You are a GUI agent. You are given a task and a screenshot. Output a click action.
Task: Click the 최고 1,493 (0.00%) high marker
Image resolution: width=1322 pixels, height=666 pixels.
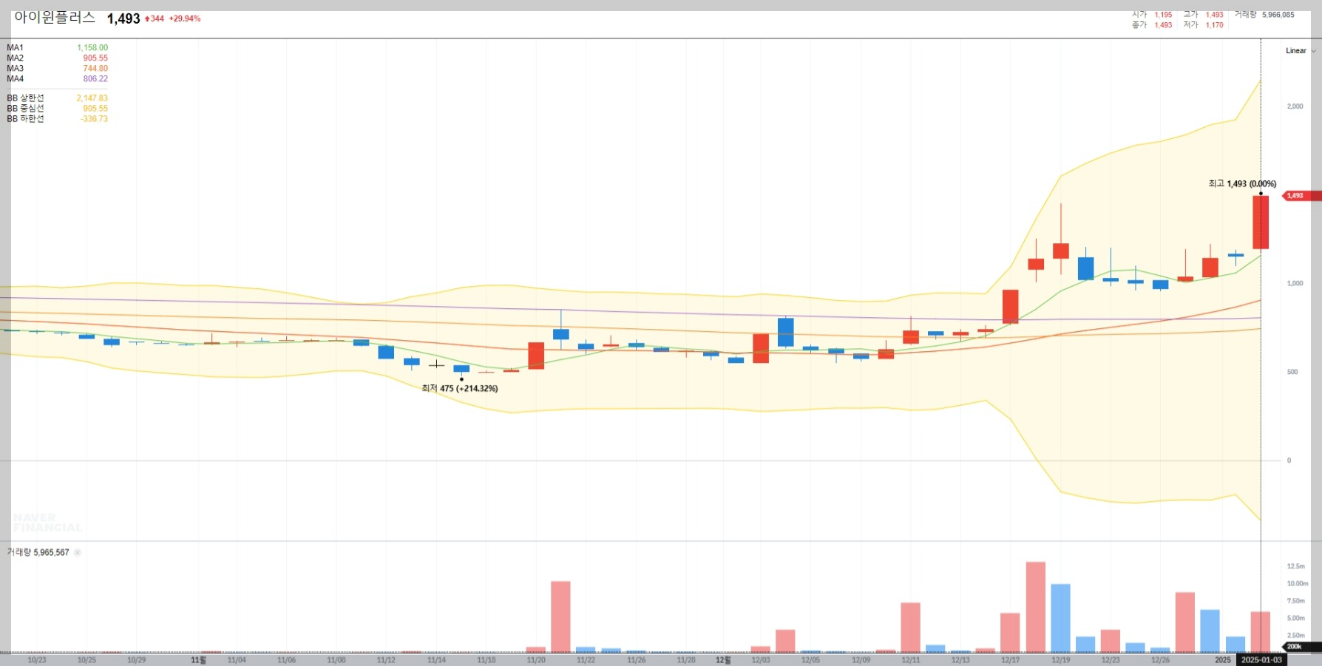click(x=1242, y=183)
